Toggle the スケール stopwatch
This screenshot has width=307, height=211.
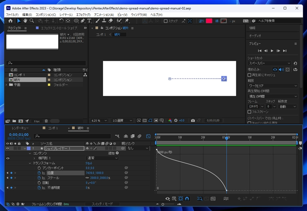39,178
